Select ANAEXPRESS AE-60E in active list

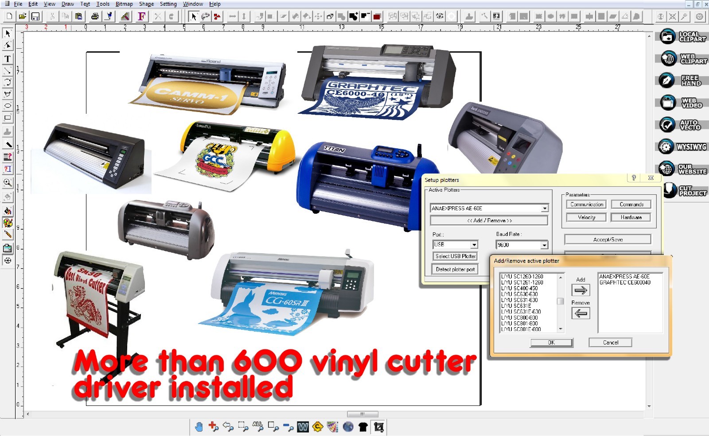[x=624, y=276]
